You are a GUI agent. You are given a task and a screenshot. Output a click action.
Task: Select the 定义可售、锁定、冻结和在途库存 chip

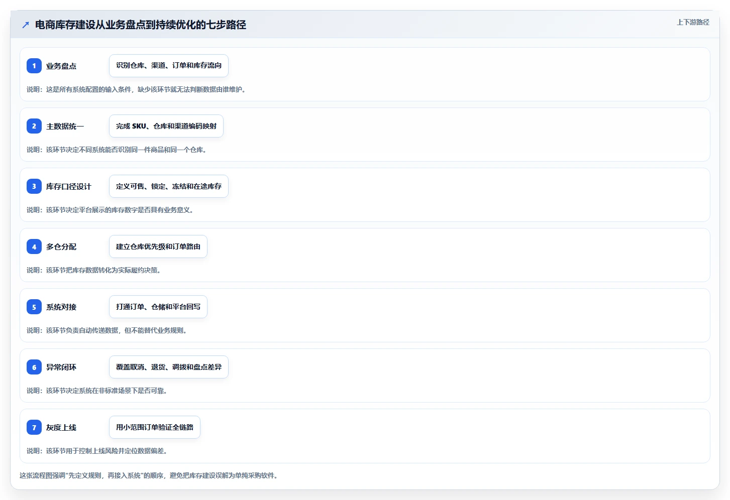(169, 186)
